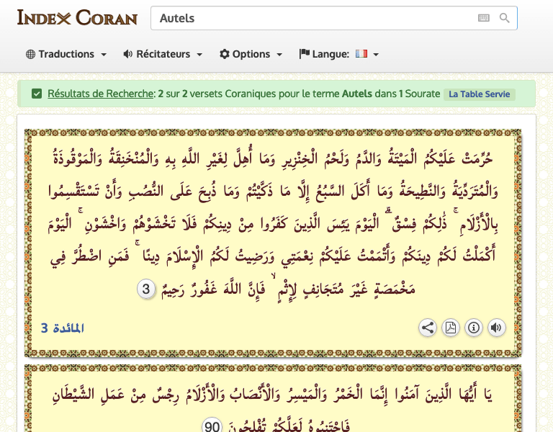This screenshot has width=553, height=432.
Task: Play audio recitation of verse 3
Action: pyautogui.click(x=496, y=328)
